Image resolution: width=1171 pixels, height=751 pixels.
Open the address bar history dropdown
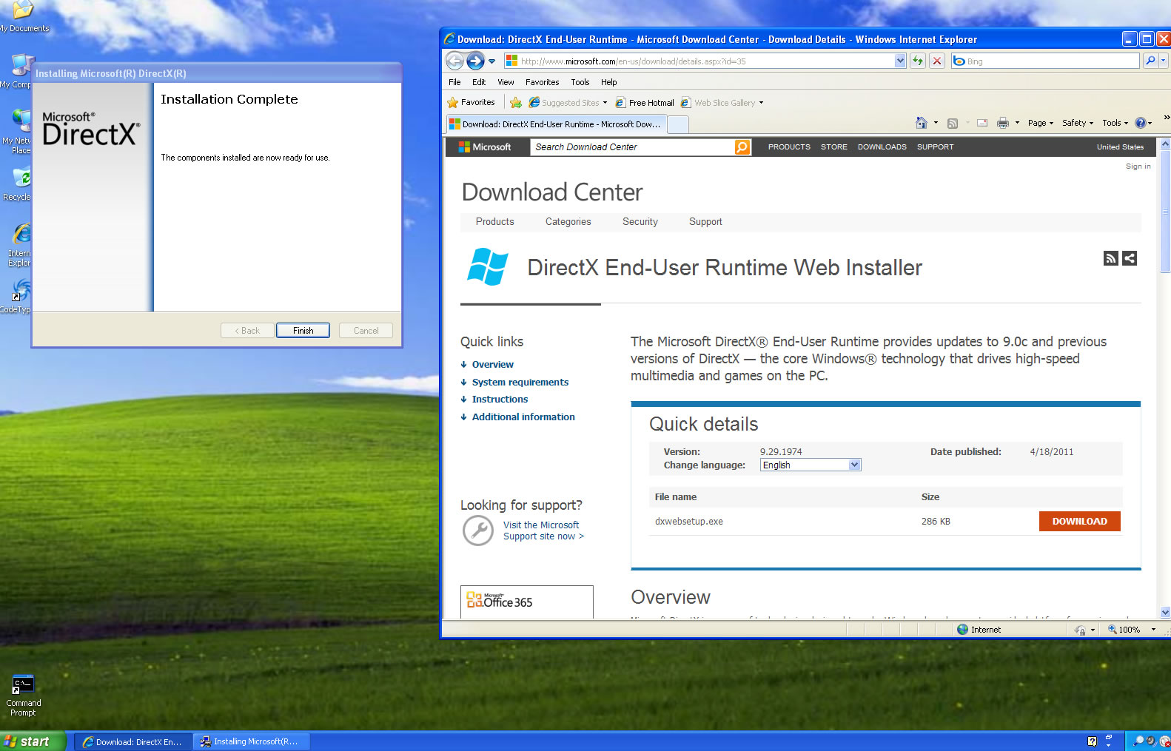point(900,61)
